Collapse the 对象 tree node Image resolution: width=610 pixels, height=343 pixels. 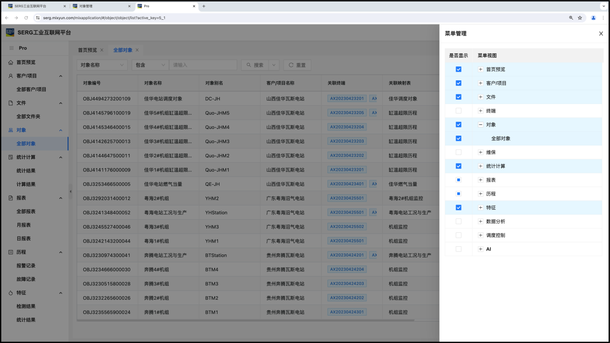[x=480, y=125]
